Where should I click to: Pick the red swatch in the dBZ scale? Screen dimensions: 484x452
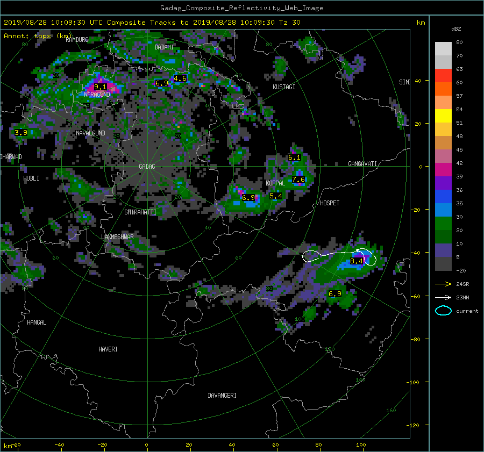[443, 76]
